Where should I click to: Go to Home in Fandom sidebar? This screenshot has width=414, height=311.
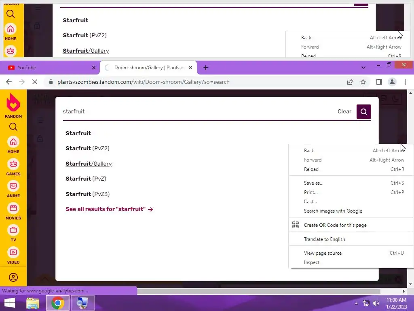13,145
